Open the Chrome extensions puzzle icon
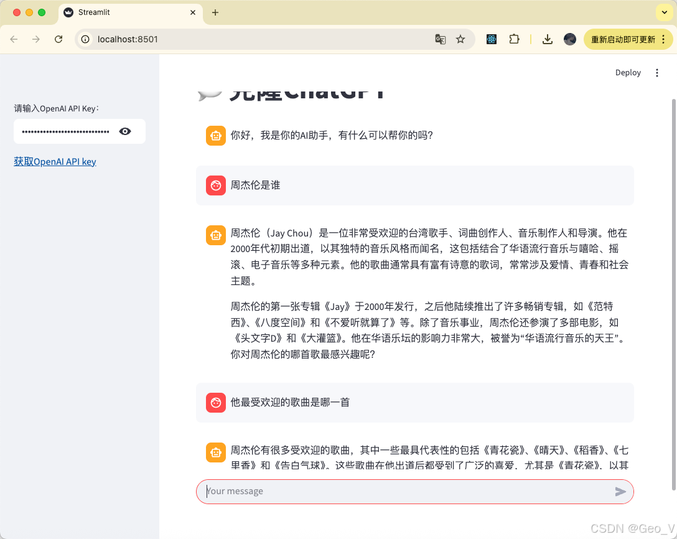The image size is (677, 539). click(x=514, y=39)
